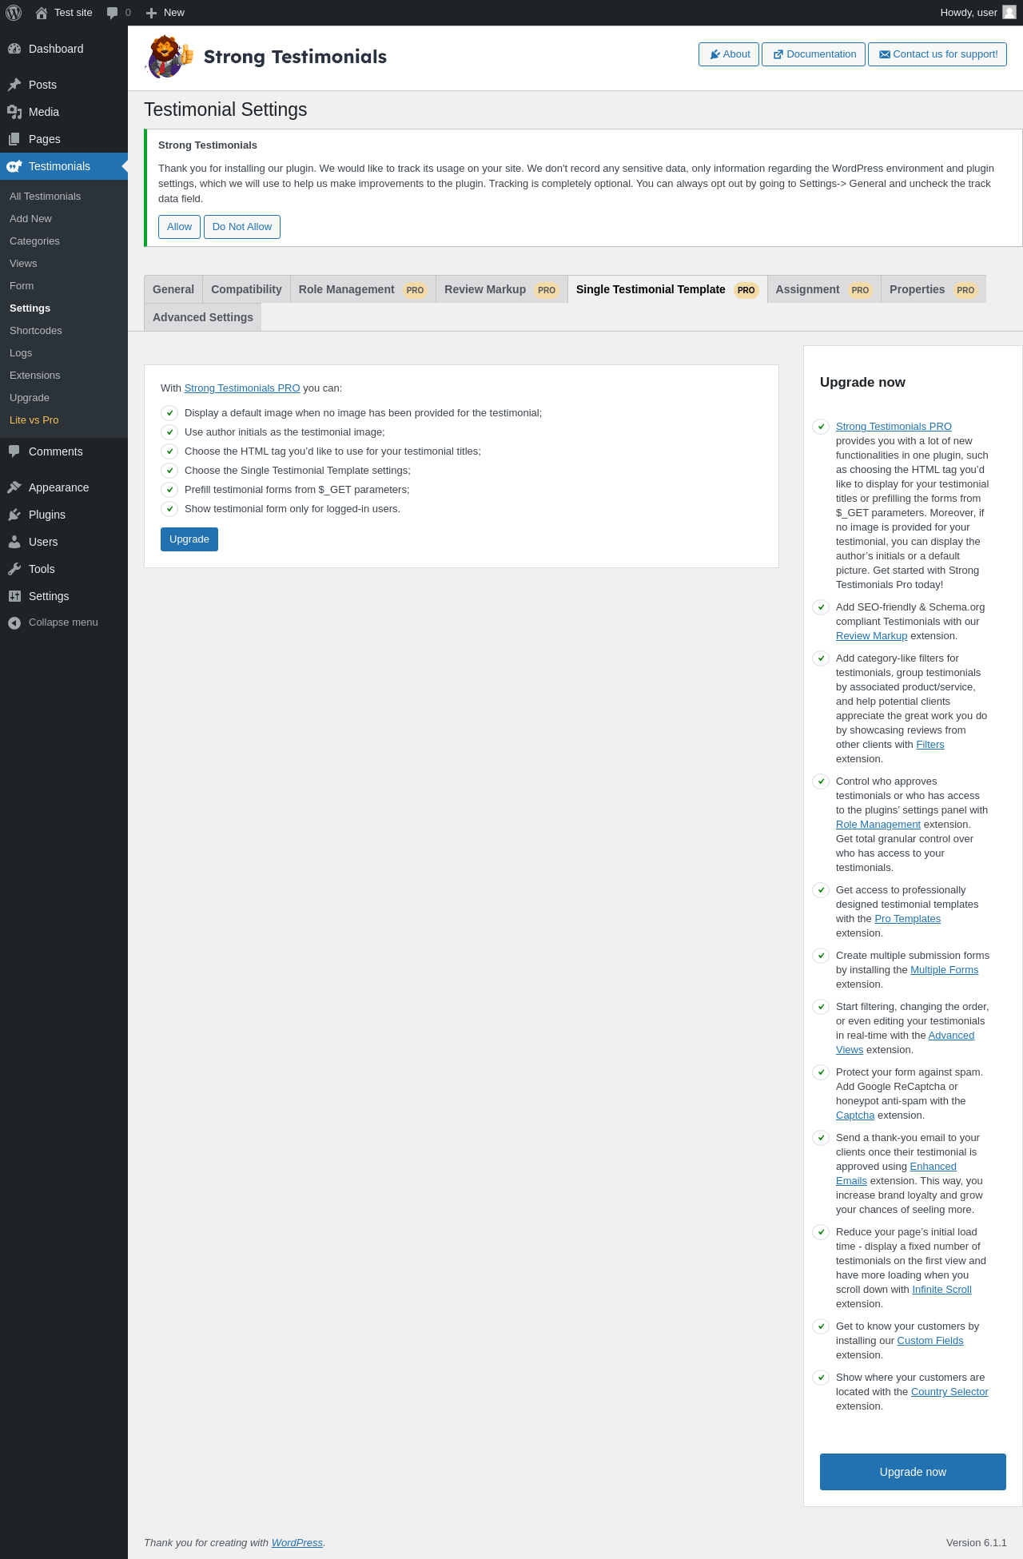
Task: Click the Settings item in Testimonials submenu
Action: tap(30, 308)
